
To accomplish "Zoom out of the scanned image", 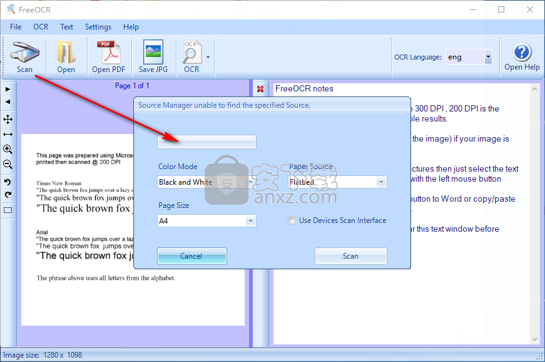I will [x=8, y=165].
